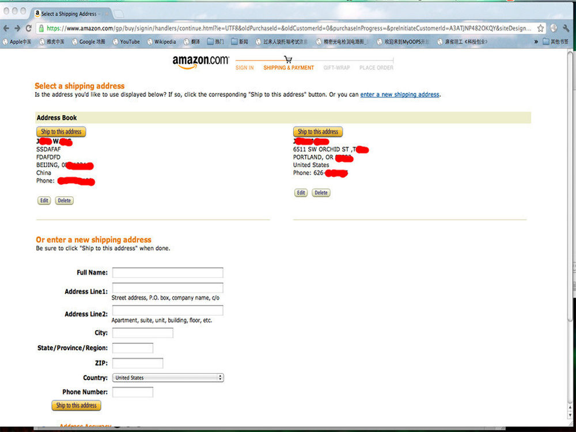Click the SIGN IN checkout step

click(x=245, y=67)
